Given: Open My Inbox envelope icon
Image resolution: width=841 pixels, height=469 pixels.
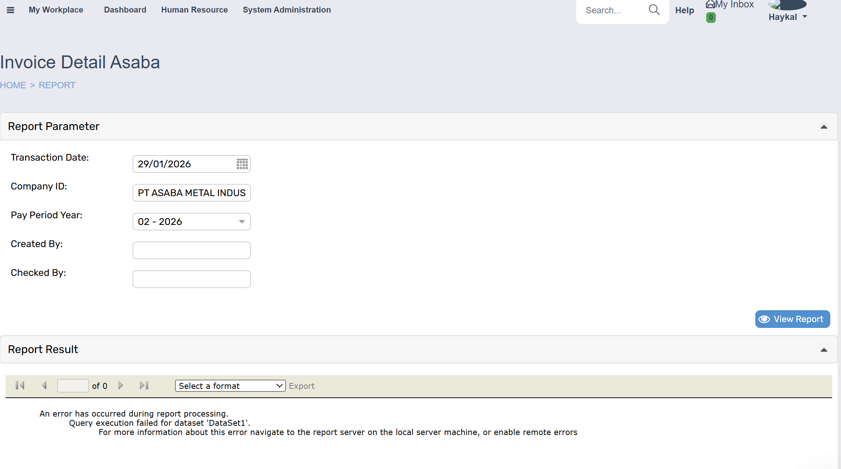Looking at the screenshot, I should pyautogui.click(x=710, y=4).
